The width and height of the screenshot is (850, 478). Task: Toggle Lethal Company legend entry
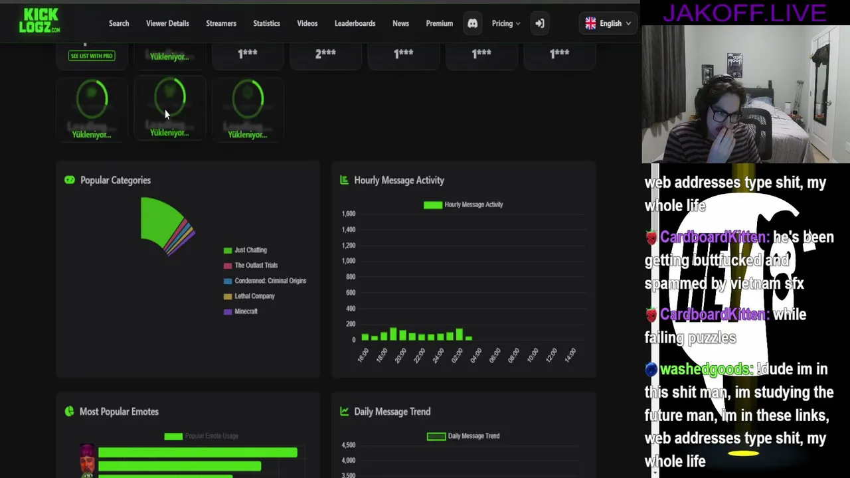[x=249, y=296]
